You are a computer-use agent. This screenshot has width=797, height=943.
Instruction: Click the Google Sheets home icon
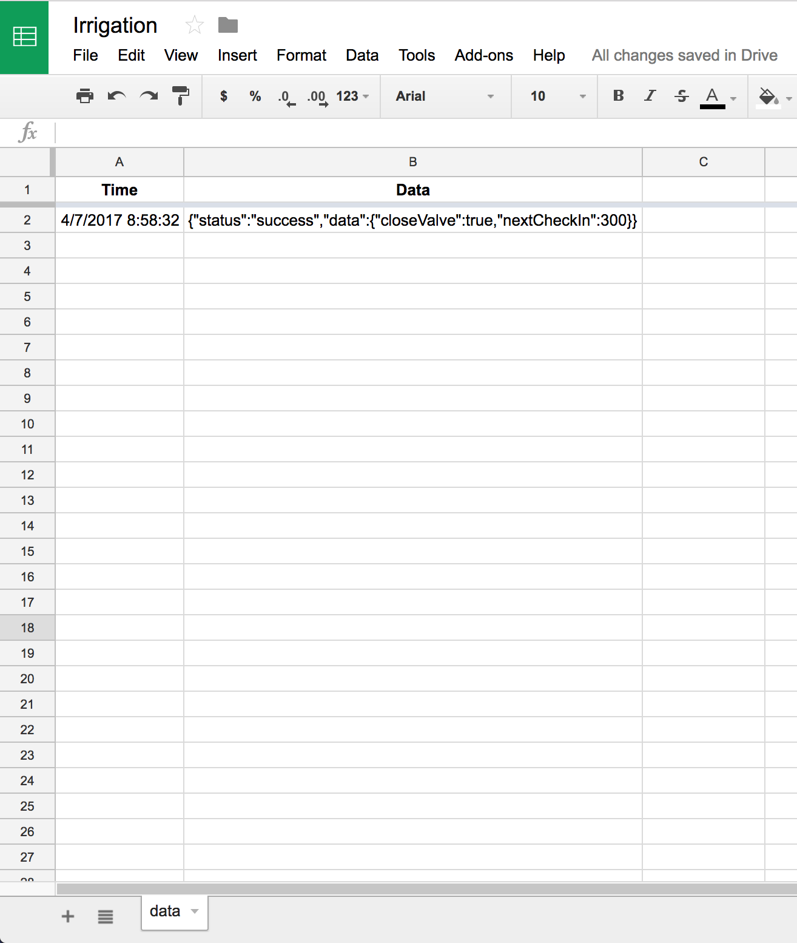pyautogui.click(x=24, y=37)
